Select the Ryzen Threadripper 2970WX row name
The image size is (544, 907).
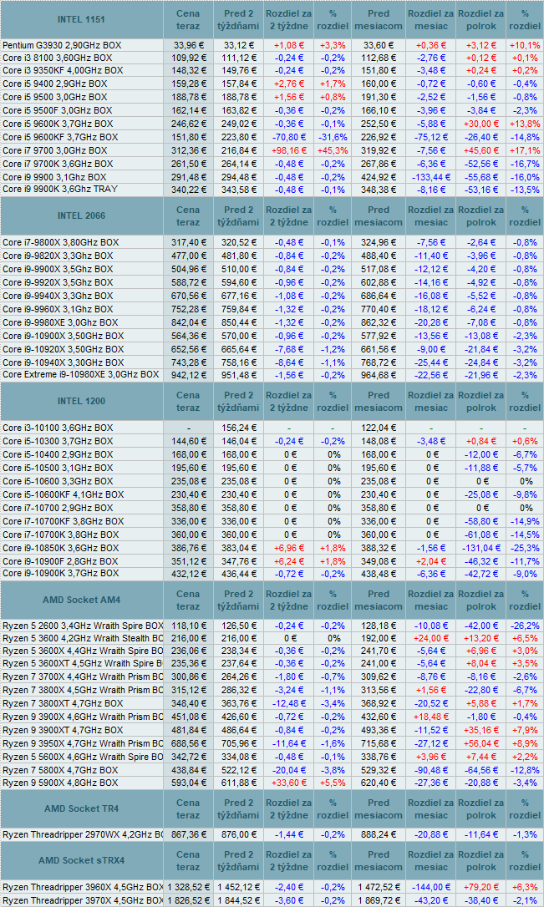[83, 835]
